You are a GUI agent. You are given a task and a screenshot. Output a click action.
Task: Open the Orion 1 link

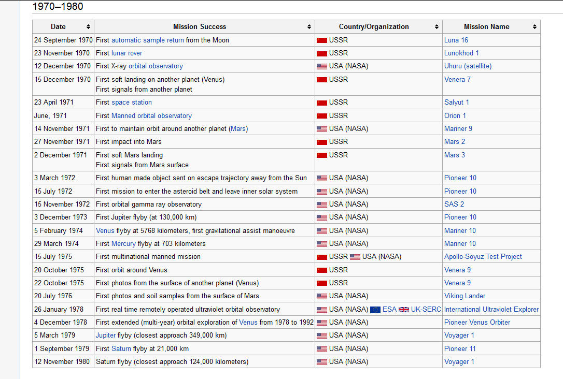point(455,116)
